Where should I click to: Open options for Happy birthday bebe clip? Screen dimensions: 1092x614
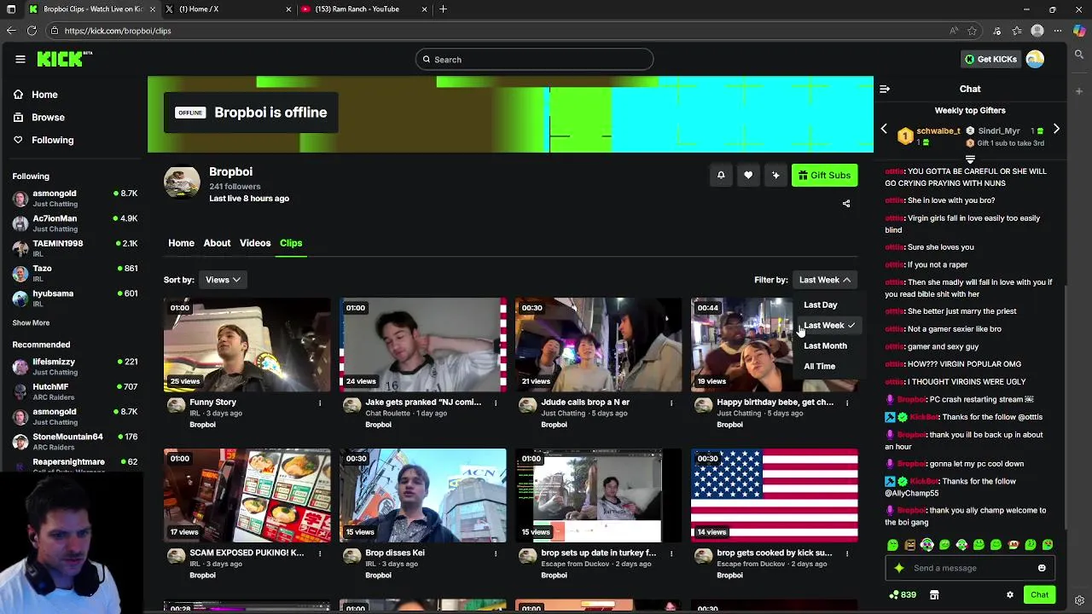847,403
